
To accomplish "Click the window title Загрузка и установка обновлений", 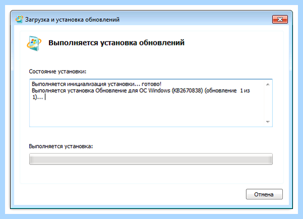I will point(72,20).
